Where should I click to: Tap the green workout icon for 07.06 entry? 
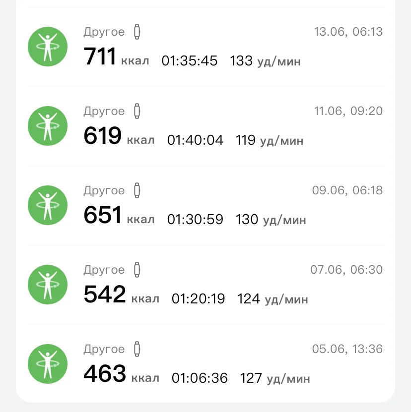pyautogui.click(x=47, y=285)
